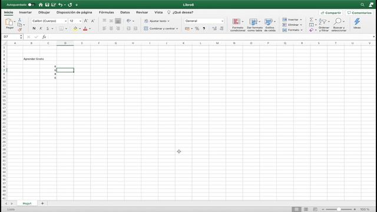Click the text Orientation icon
The height and width of the screenshot is (212, 377).
[x=129, y=21]
